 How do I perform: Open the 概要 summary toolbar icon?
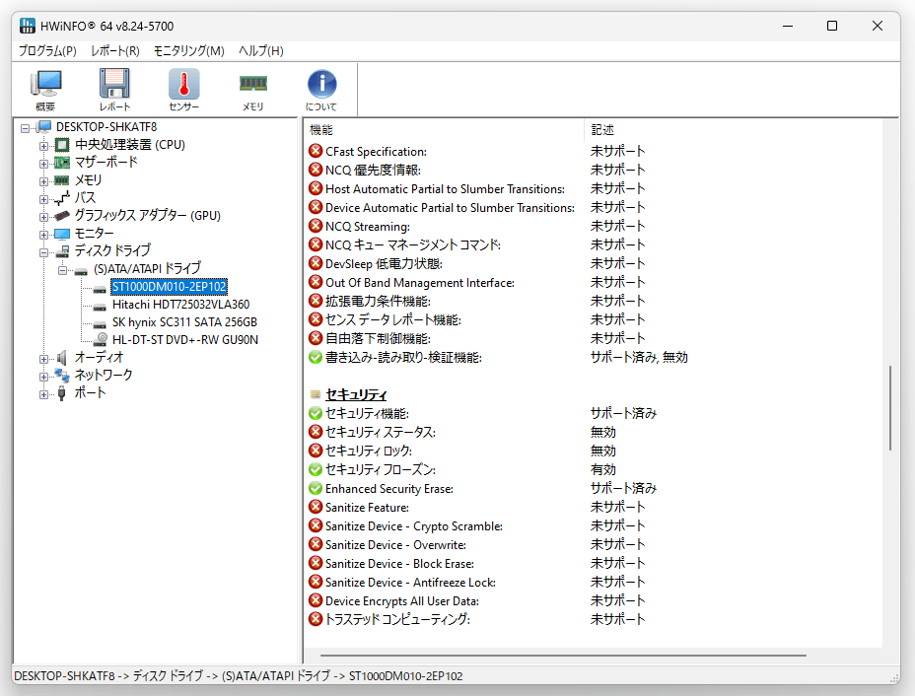45,90
